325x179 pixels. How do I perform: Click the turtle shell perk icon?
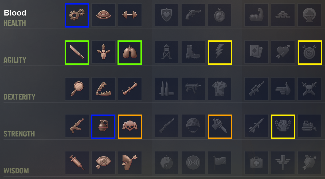103,15
